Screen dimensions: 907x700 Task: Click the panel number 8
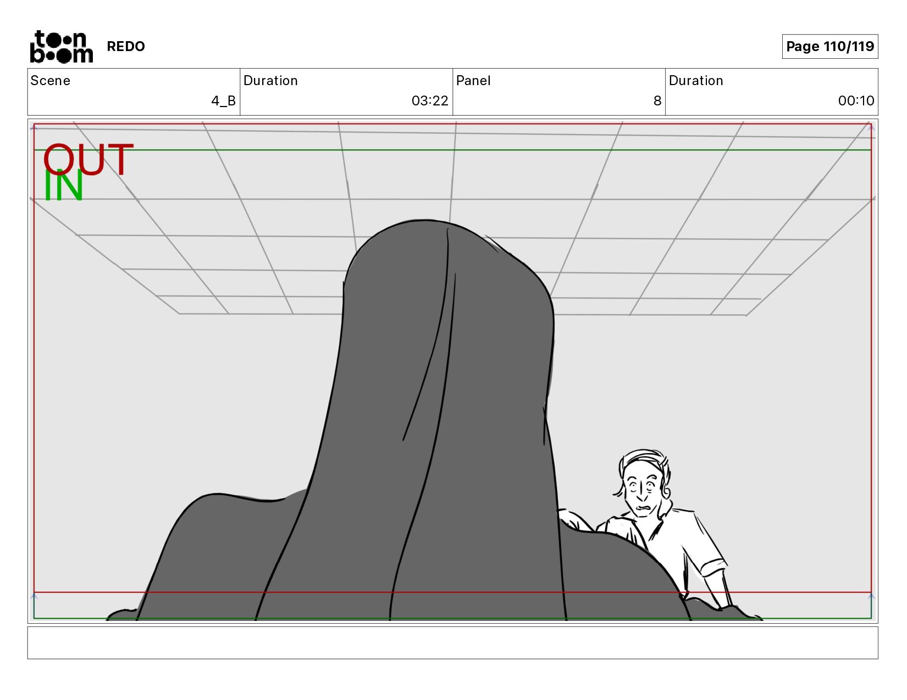pos(657,101)
